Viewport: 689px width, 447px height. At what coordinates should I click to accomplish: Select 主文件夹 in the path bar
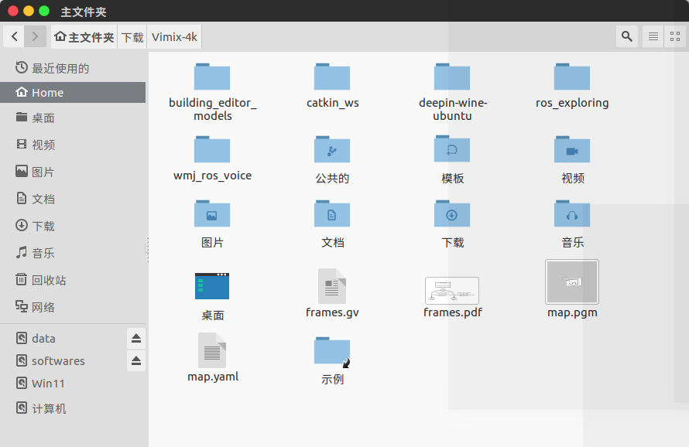(84, 37)
